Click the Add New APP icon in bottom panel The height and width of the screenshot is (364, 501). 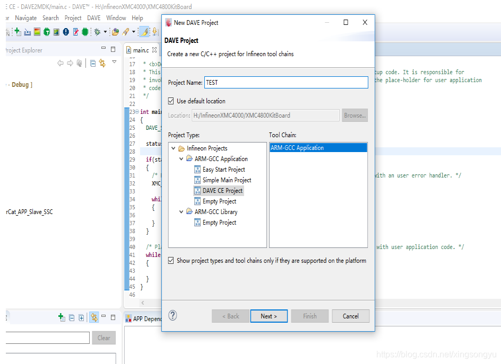62,317
